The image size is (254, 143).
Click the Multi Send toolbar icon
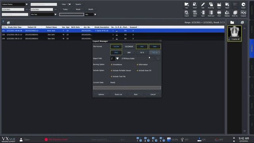pyautogui.click(x=211, y=13)
